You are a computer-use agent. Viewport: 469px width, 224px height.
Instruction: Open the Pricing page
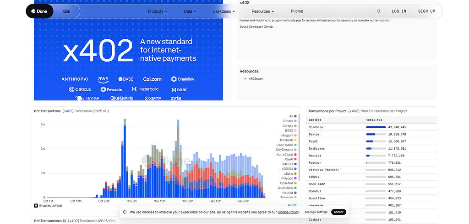[x=297, y=11]
